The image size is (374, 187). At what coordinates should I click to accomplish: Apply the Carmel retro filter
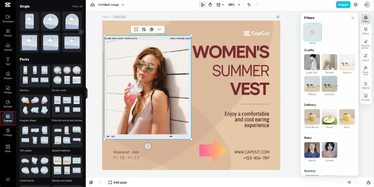pos(330,150)
